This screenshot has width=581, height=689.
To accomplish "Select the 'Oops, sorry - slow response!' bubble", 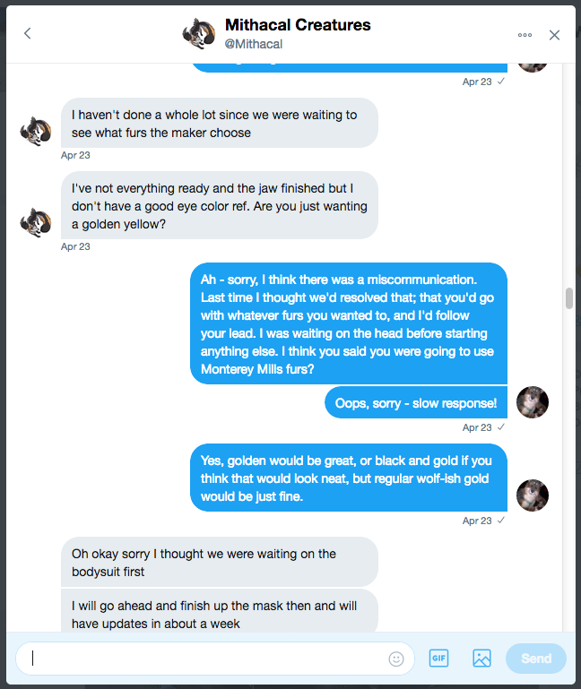I will click(x=415, y=403).
